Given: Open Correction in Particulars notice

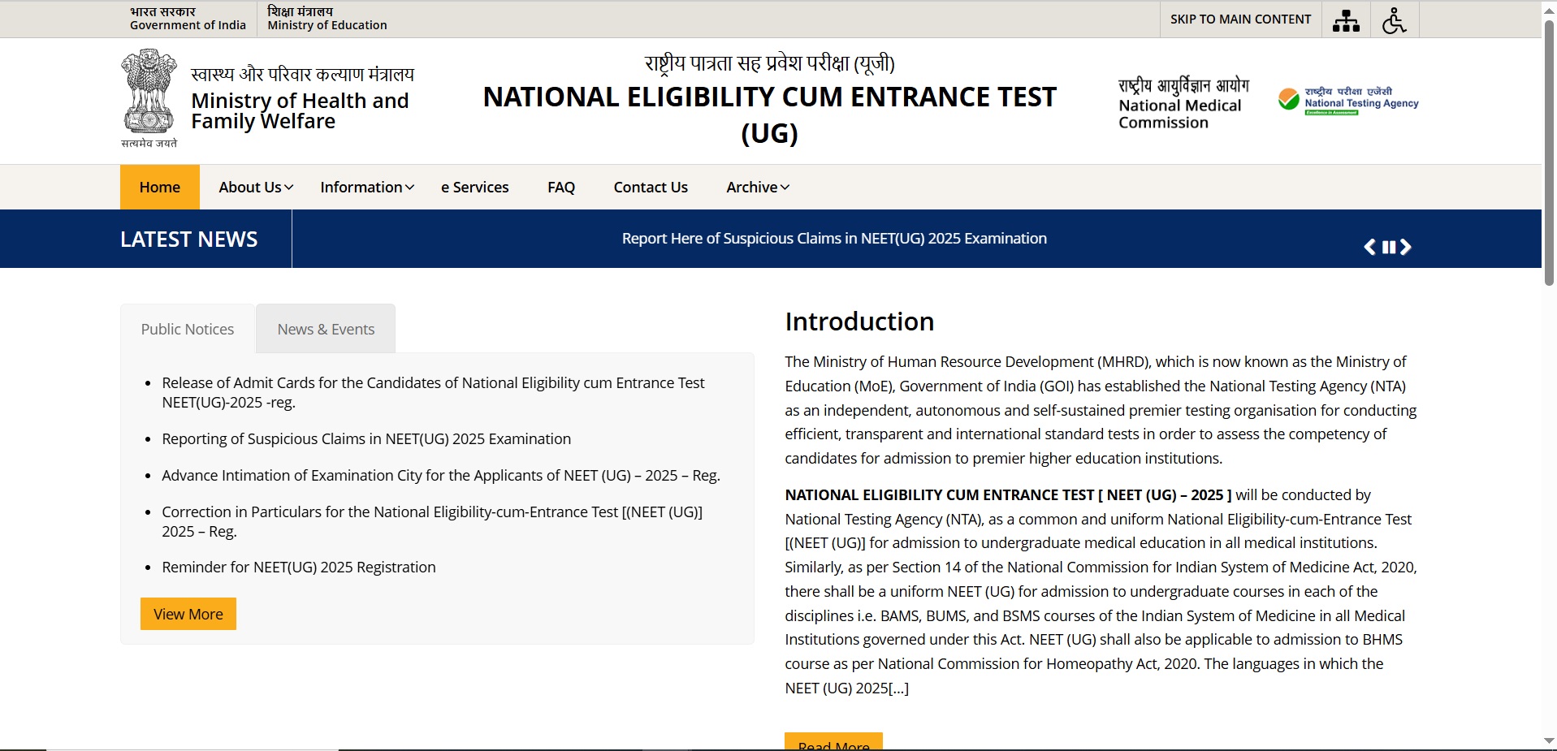Looking at the screenshot, I should tap(432, 522).
